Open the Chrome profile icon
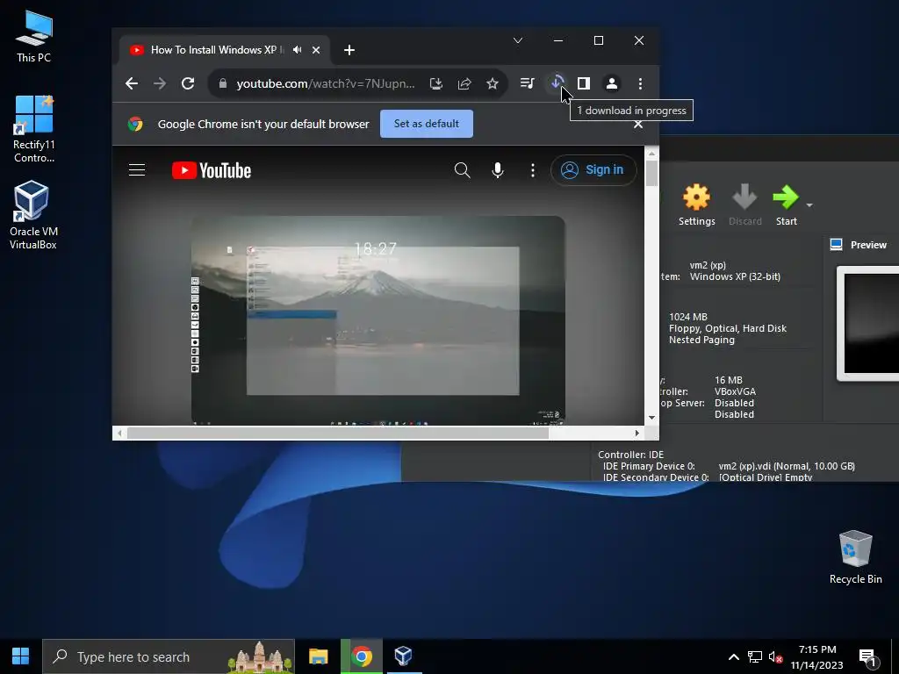 pyautogui.click(x=612, y=83)
